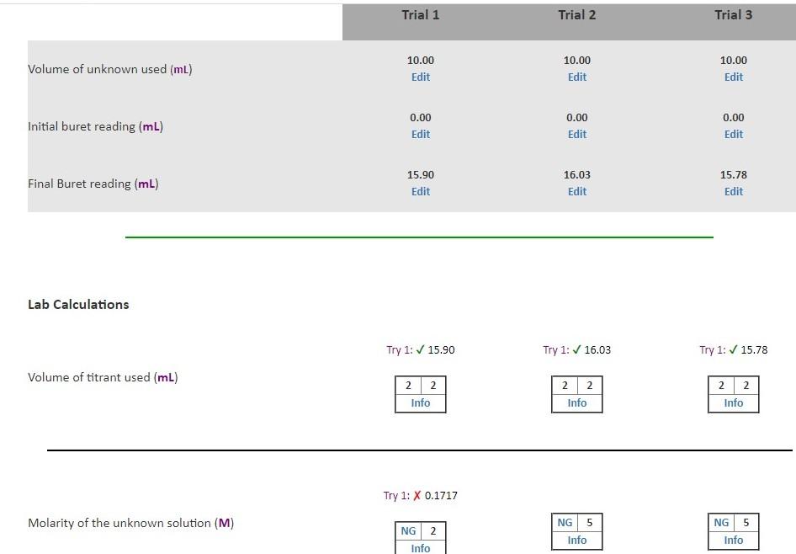The height and width of the screenshot is (554, 796).
Task: Edit Trial 2 volume of unknown used
Action: pyautogui.click(x=576, y=77)
